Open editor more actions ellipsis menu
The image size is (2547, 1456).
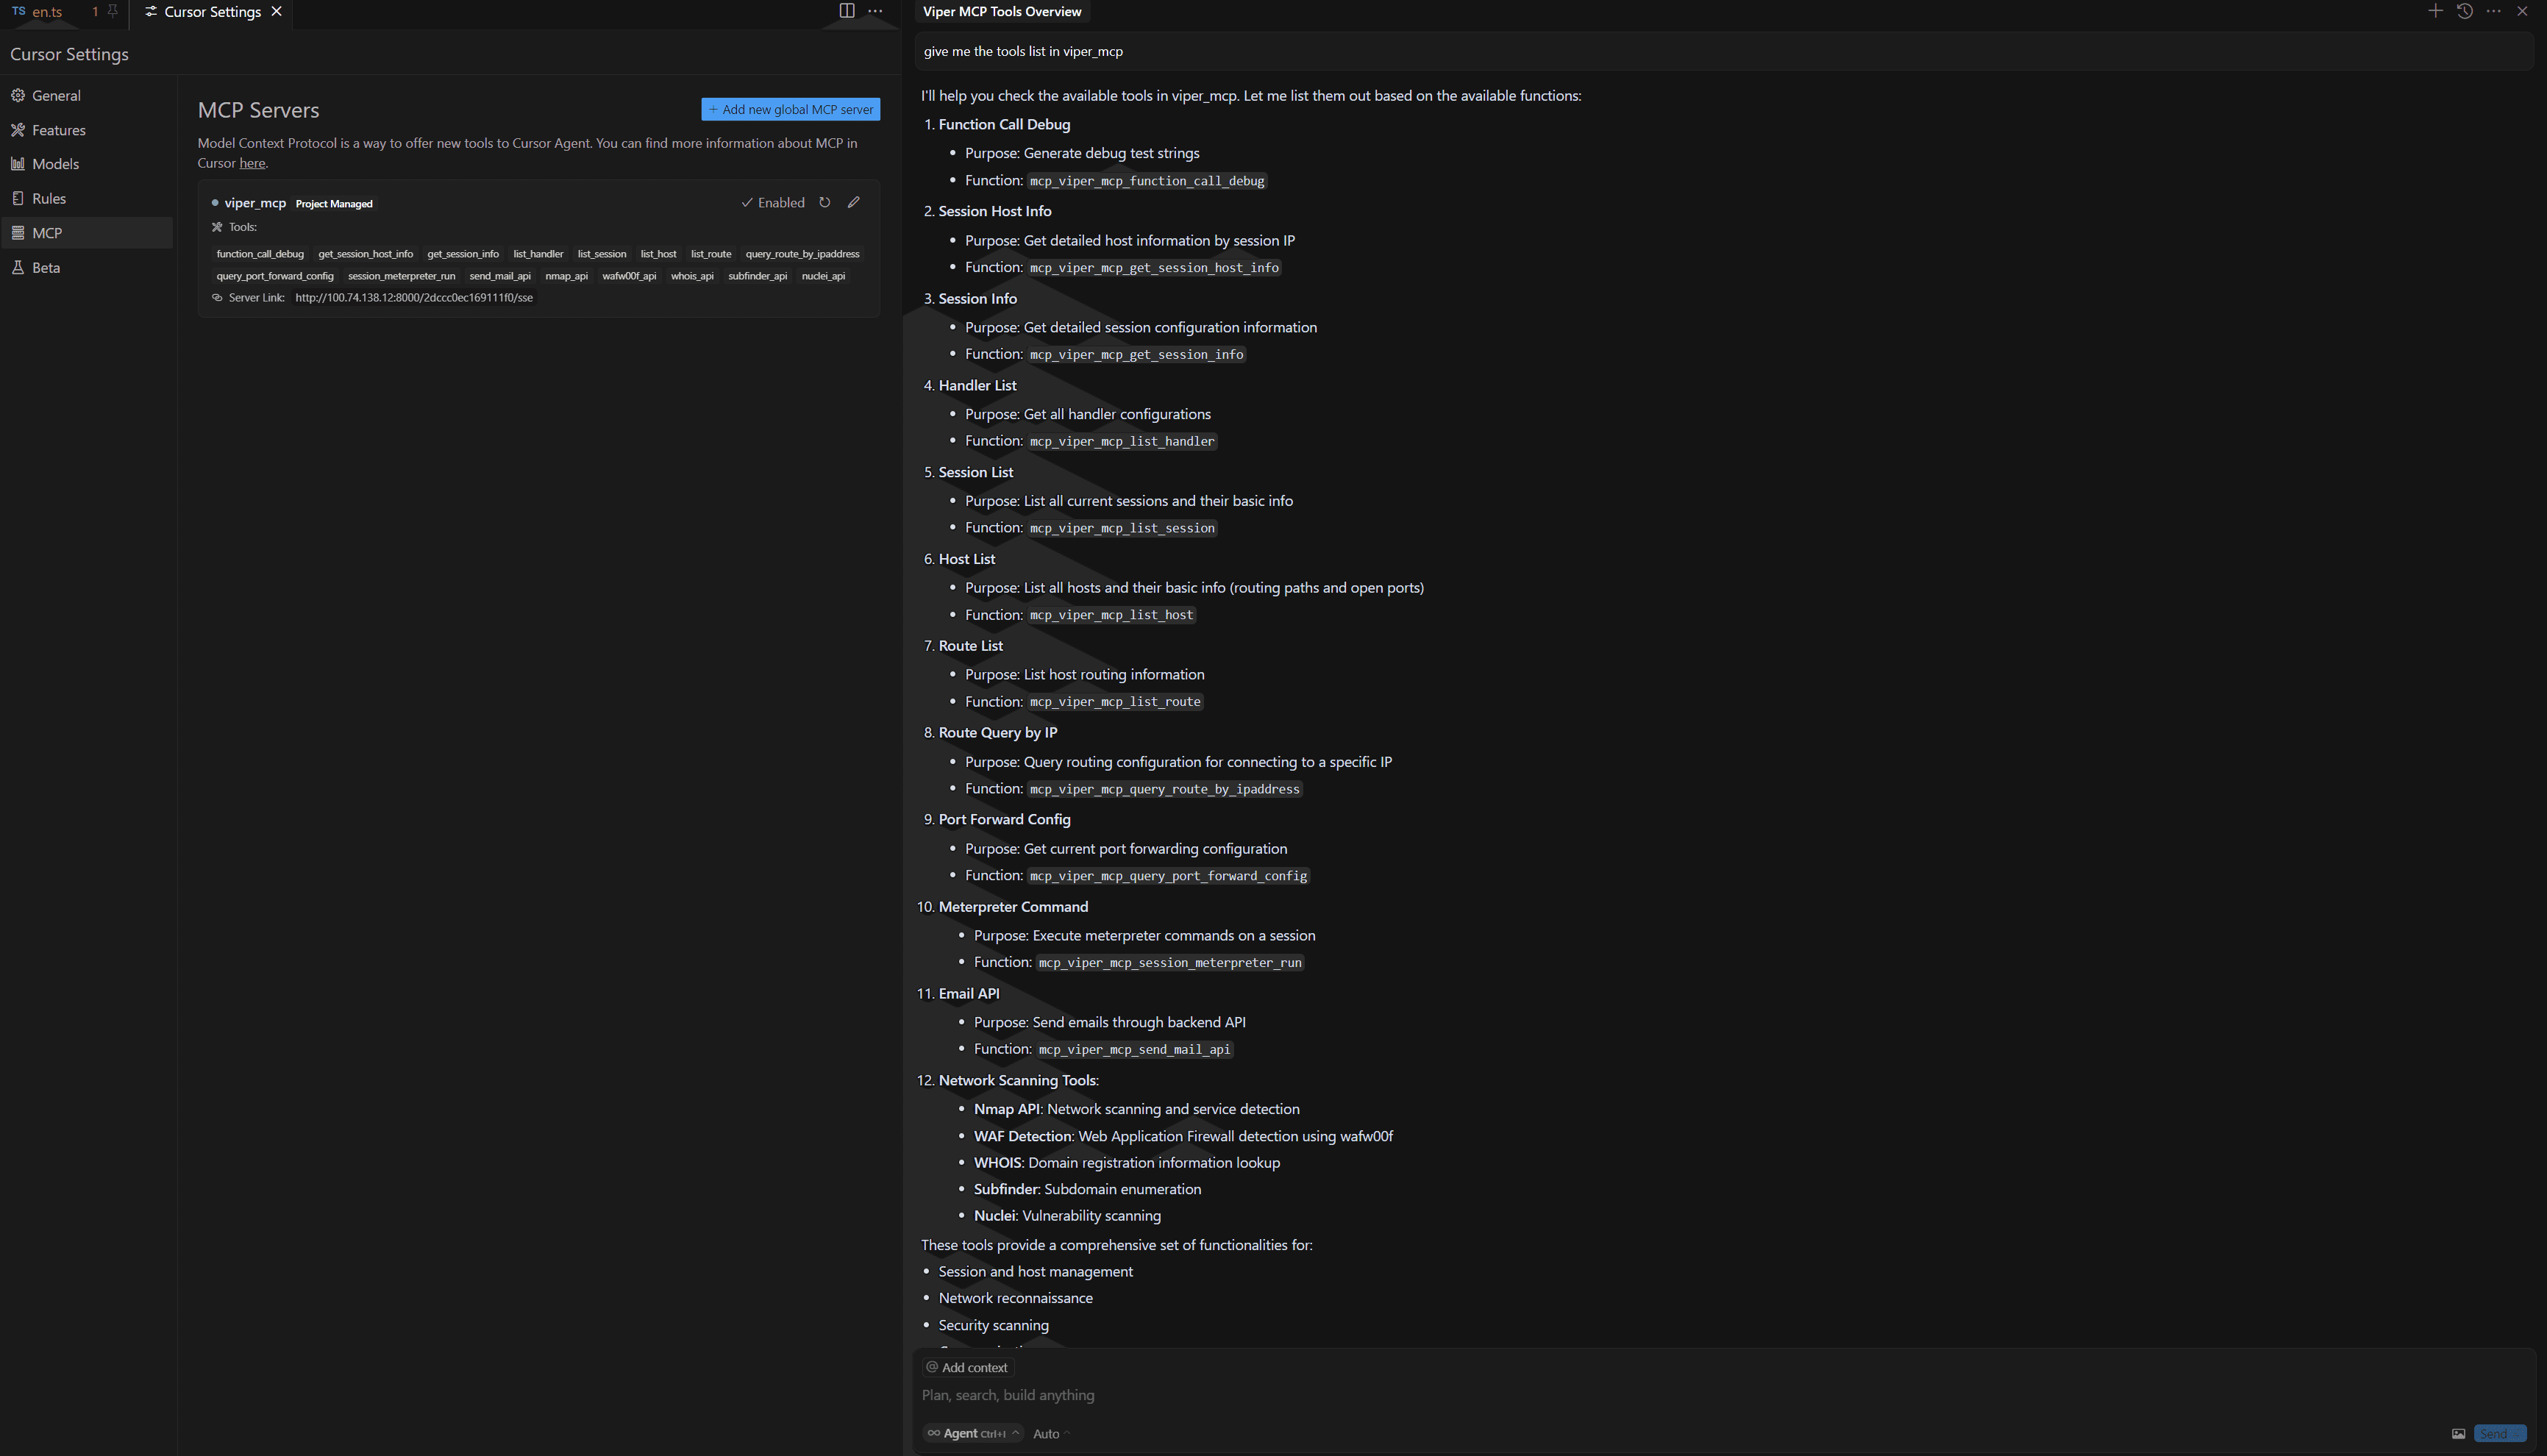(875, 11)
